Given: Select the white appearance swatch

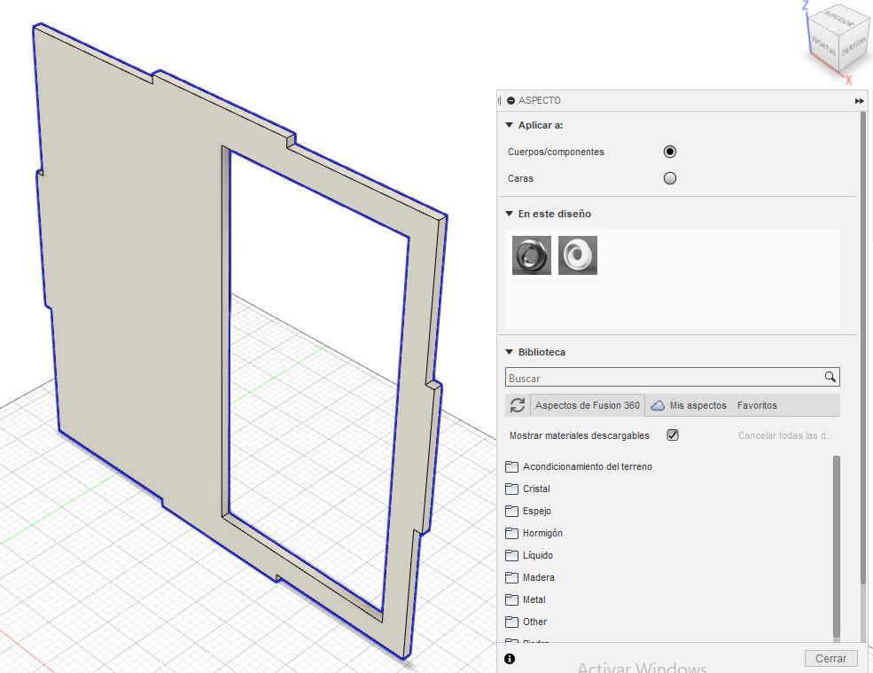Looking at the screenshot, I should (x=578, y=255).
